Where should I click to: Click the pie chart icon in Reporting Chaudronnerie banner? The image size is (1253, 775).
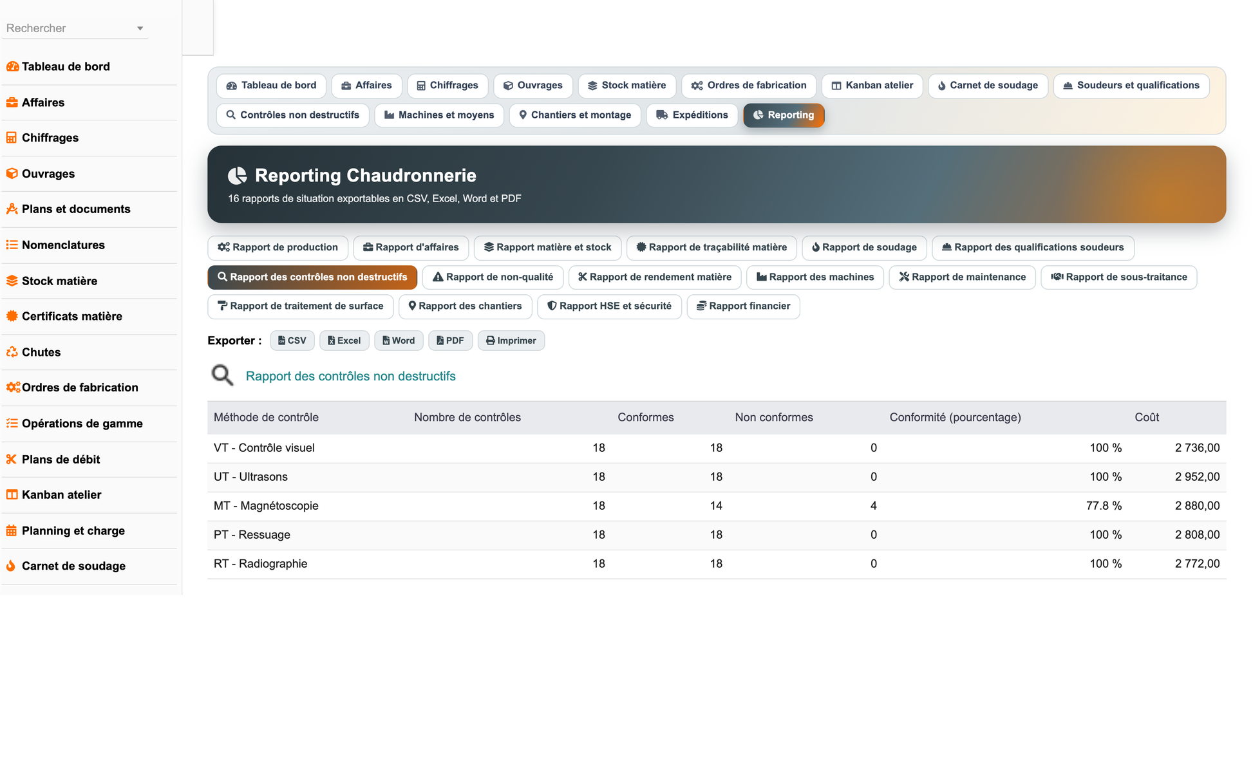tap(238, 176)
